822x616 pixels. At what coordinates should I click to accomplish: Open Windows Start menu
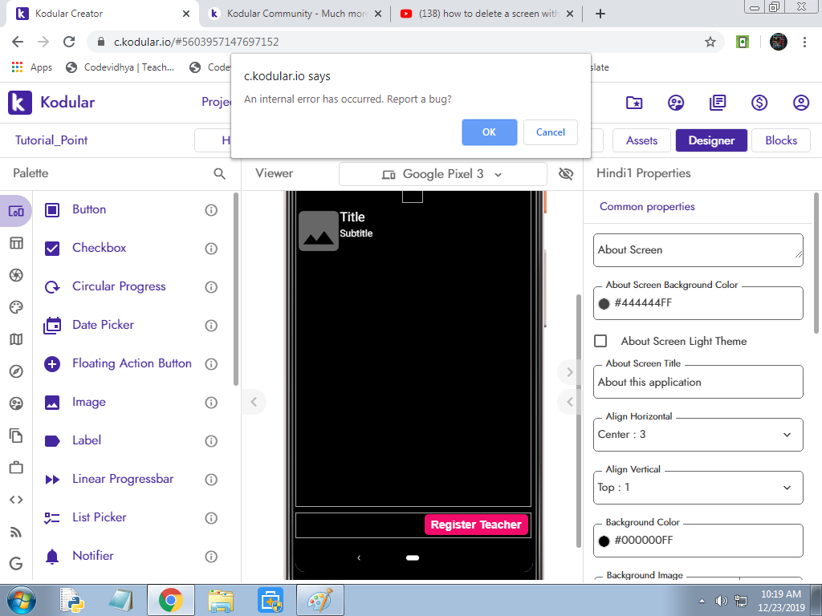[x=22, y=600]
